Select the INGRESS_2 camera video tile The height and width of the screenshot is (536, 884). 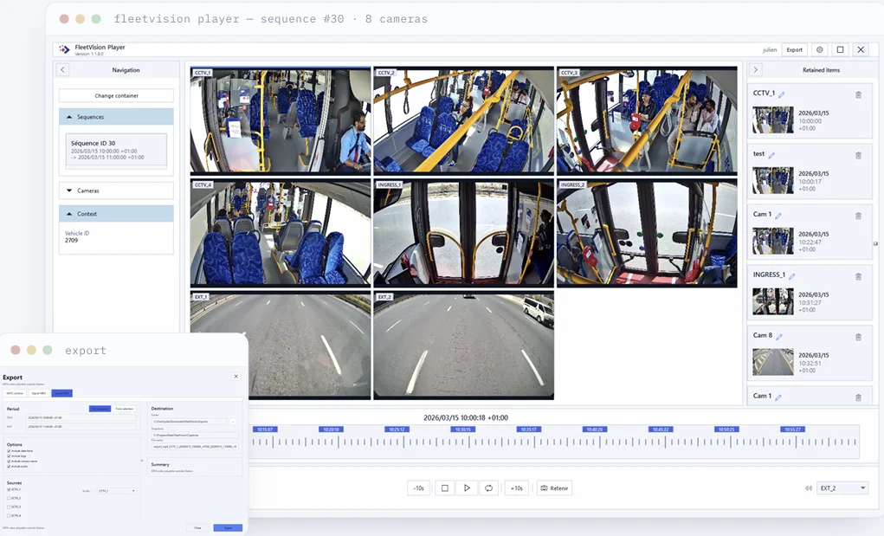click(x=647, y=233)
